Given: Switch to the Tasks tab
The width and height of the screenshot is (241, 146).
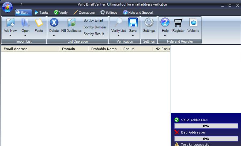Looking at the screenshot, I should point(41,13).
